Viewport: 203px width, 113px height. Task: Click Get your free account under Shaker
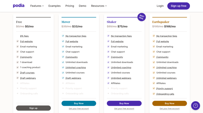click(x=124, y=108)
